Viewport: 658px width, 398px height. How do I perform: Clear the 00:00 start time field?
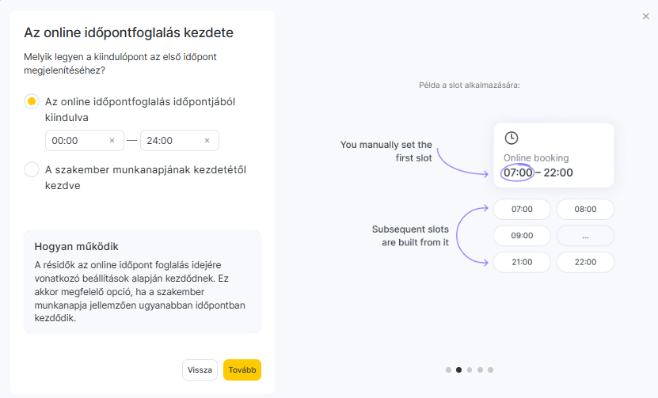[112, 141]
